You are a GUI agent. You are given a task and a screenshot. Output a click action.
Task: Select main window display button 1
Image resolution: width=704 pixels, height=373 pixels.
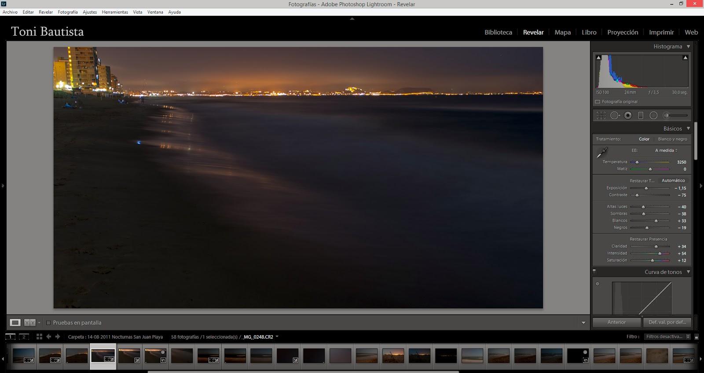click(x=11, y=336)
